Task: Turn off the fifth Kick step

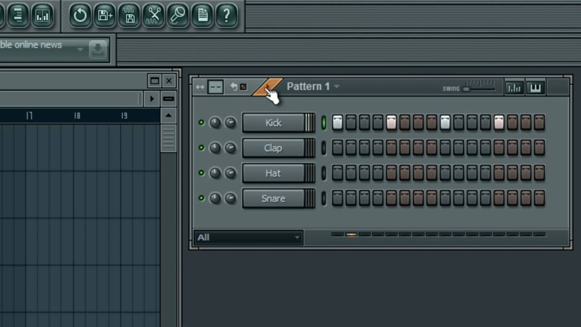Action: [x=391, y=123]
